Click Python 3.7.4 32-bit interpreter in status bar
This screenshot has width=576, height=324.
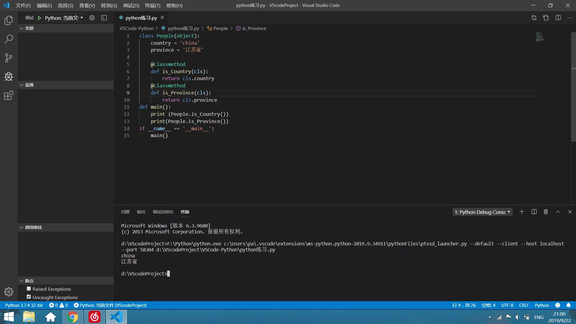tap(24, 305)
